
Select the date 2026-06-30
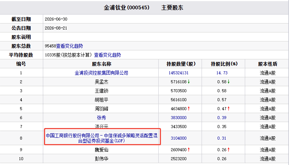pos(56,19)
